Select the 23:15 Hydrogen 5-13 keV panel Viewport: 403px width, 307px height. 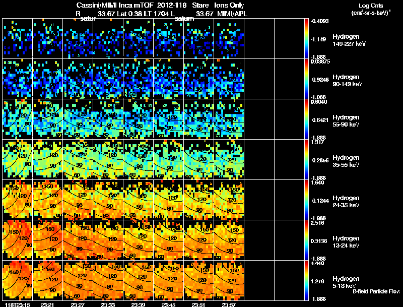click(18, 280)
